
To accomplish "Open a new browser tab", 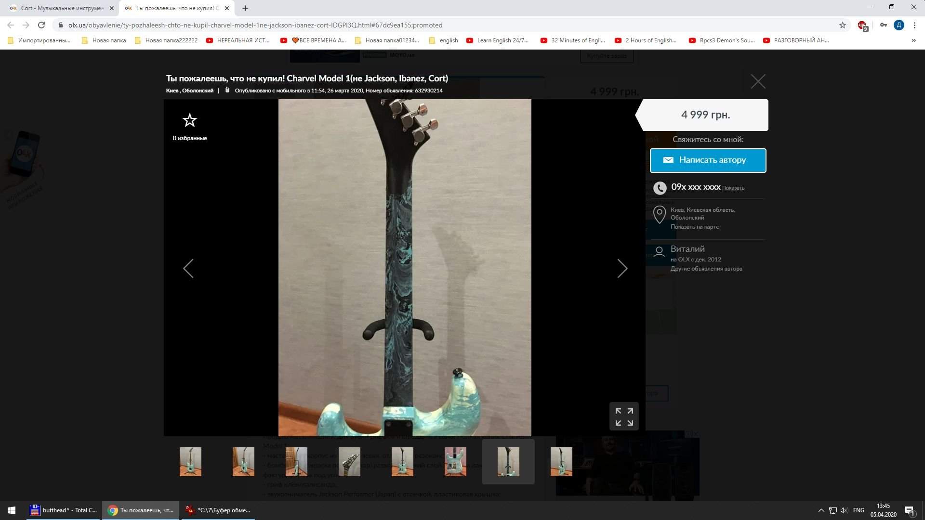I will click(x=245, y=8).
